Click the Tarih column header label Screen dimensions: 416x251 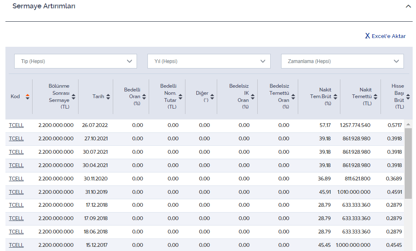tap(98, 96)
